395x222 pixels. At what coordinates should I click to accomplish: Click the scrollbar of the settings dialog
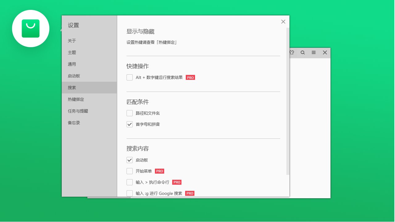click(x=288, y=102)
